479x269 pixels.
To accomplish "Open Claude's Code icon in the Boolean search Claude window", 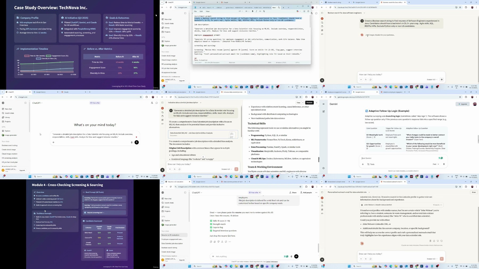I will pyautogui.click(x=322, y=34).
